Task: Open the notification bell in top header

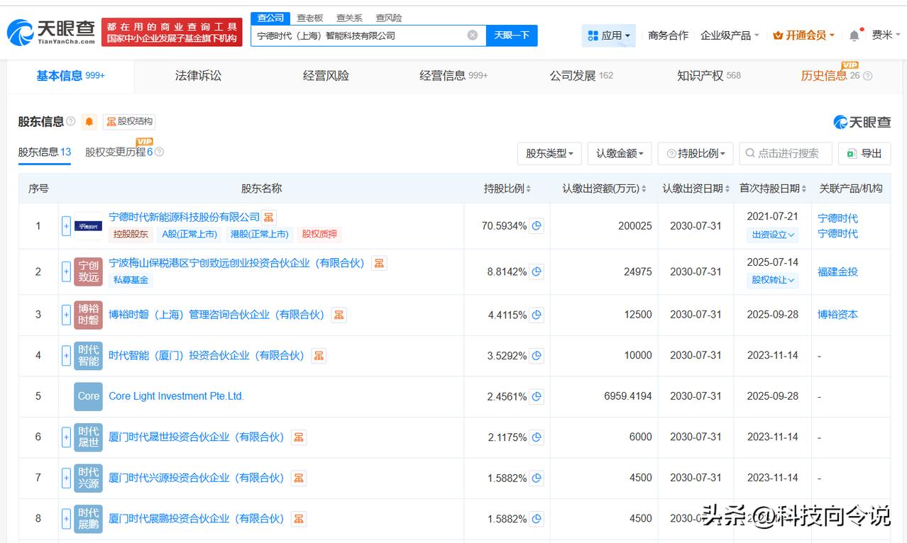Action: [x=854, y=35]
